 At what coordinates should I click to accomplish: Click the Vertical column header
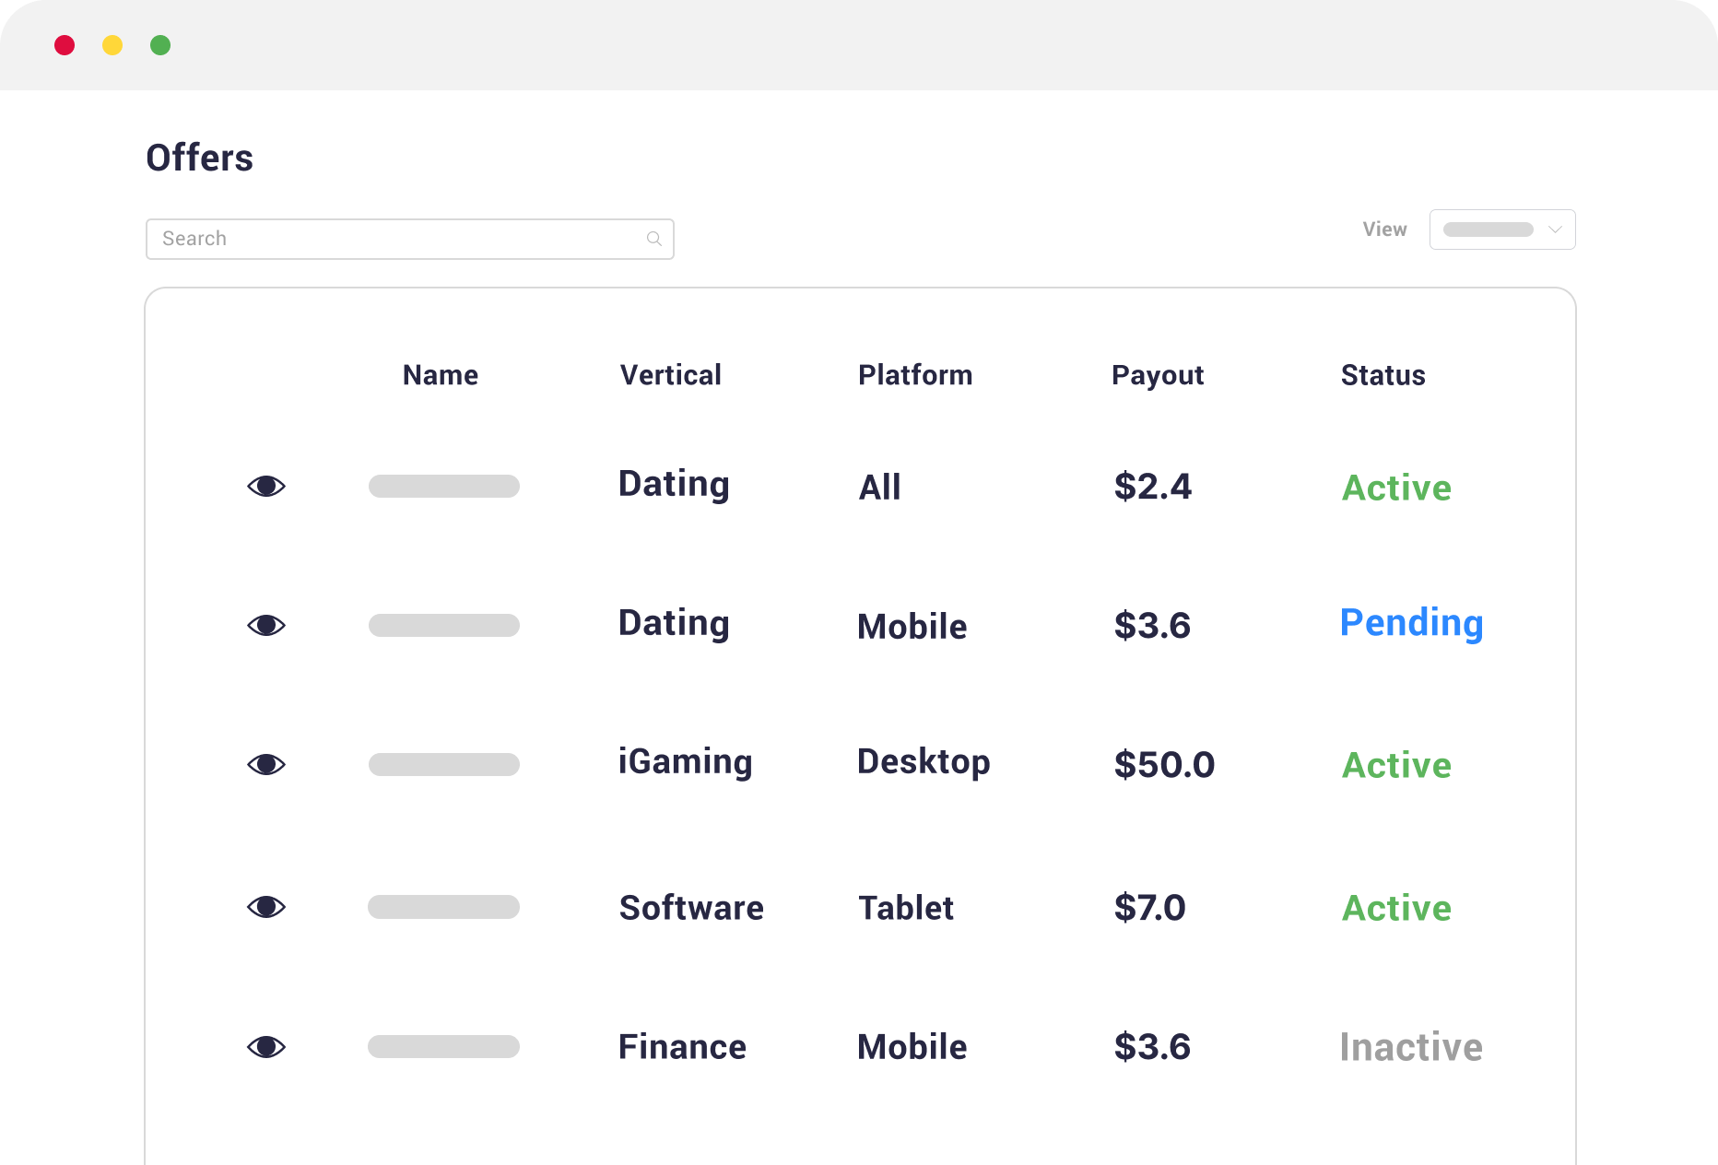pos(671,375)
